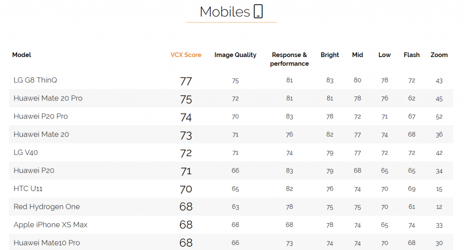Open Huawei Mate10 Pro entry
This screenshot has width=464, height=250.
click(x=47, y=243)
